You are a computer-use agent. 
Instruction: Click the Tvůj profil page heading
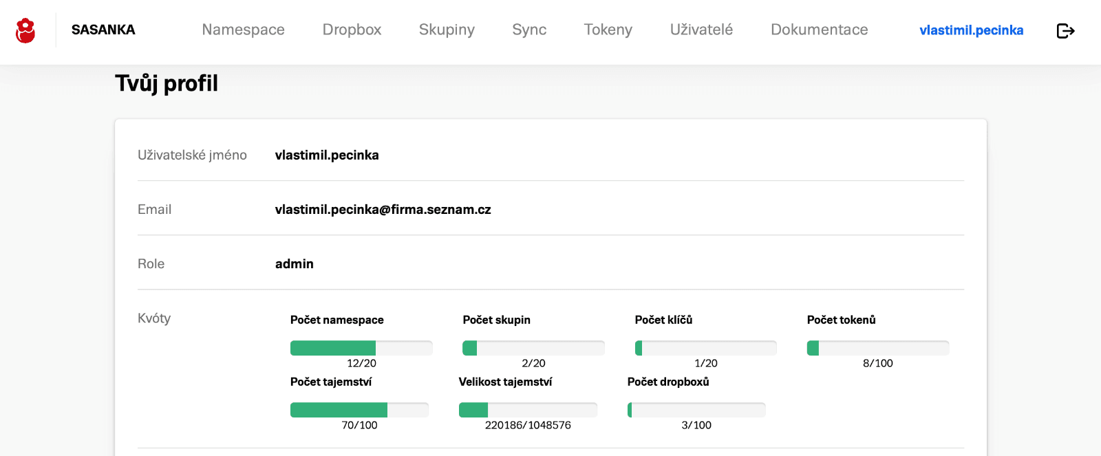point(167,83)
